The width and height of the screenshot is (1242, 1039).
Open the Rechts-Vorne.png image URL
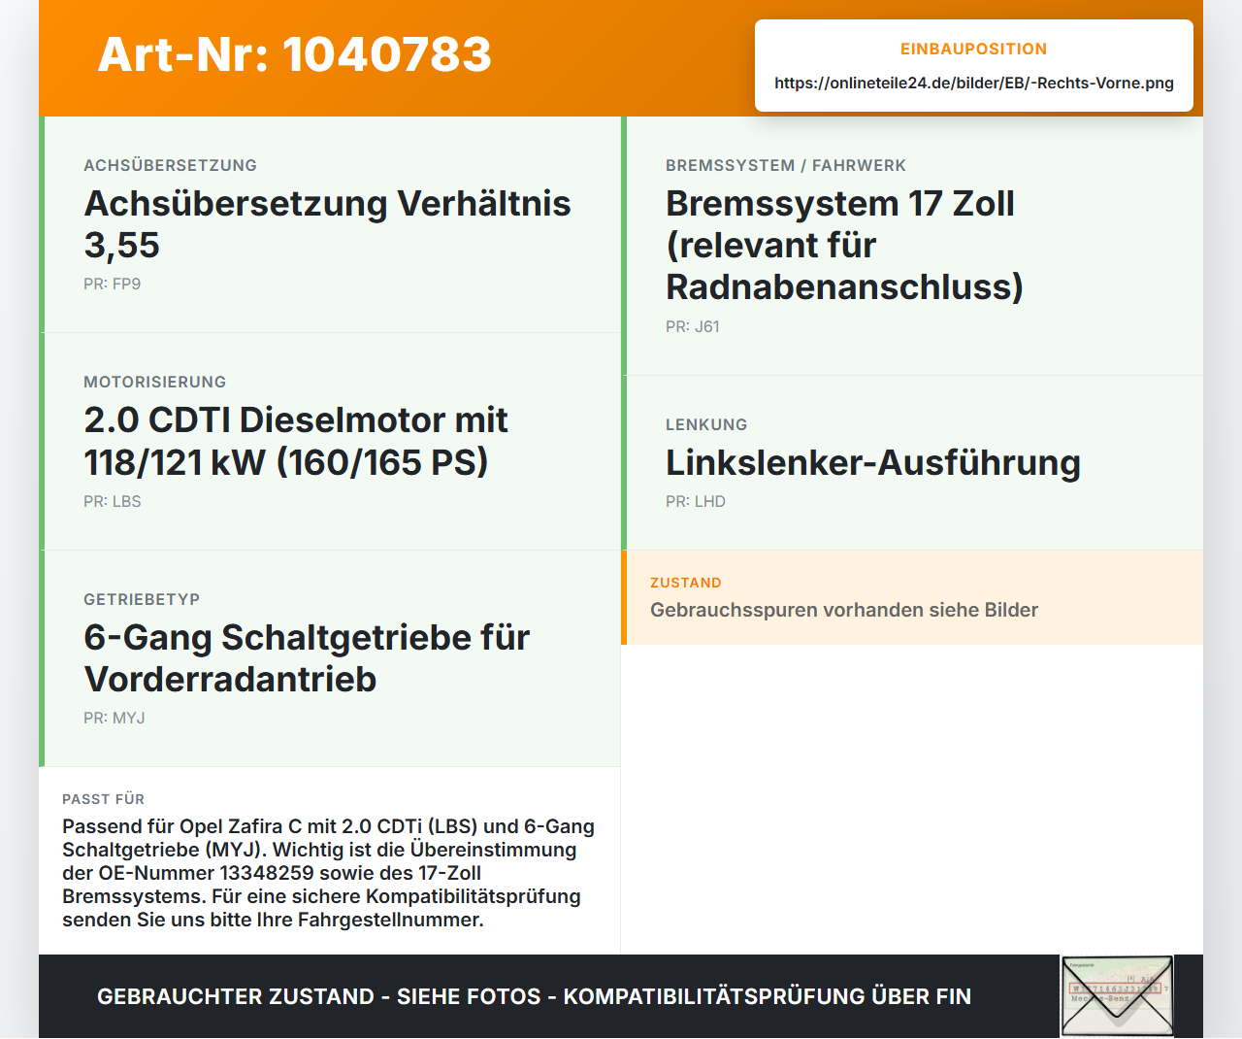click(974, 83)
